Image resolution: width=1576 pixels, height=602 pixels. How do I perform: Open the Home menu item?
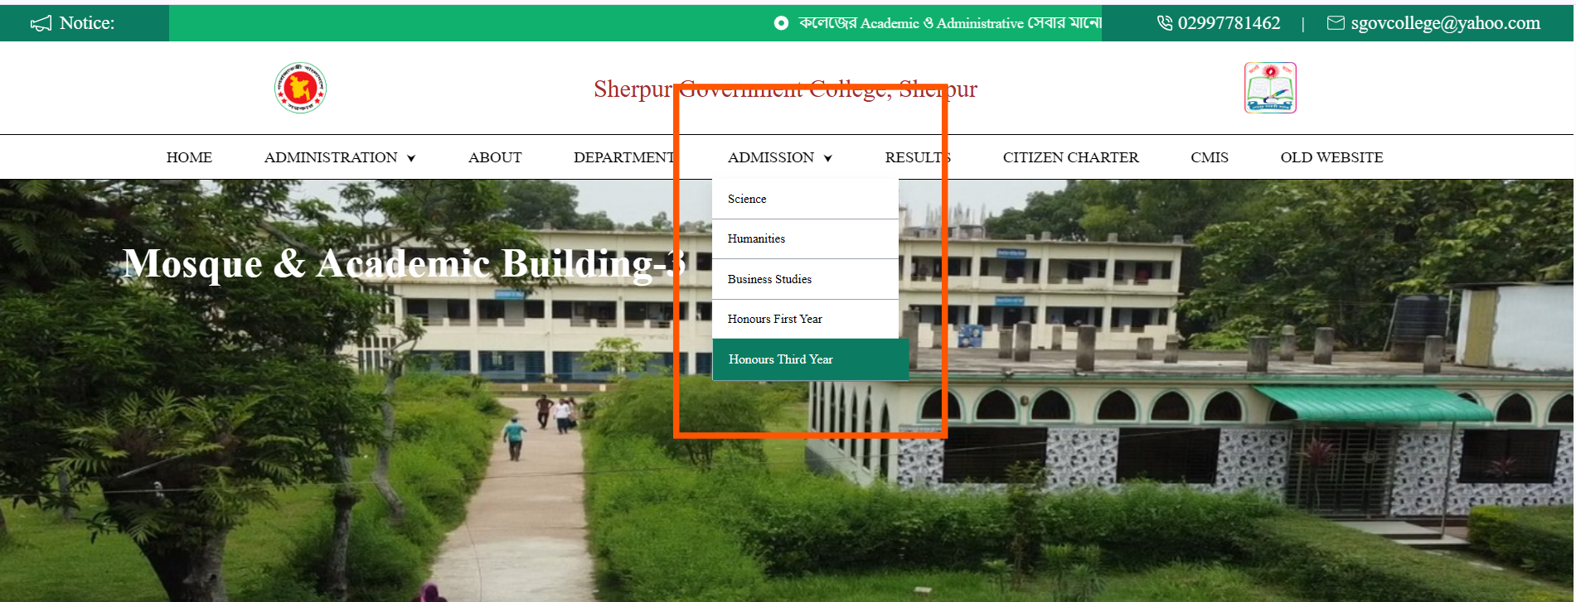click(x=189, y=157)
